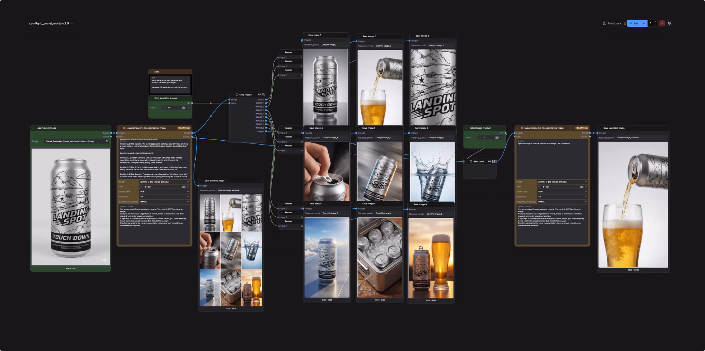The width and height of the screenshot is (705, 351).
Task: Click the product can preview in Load Product Image
Action: tap(71, 207)
